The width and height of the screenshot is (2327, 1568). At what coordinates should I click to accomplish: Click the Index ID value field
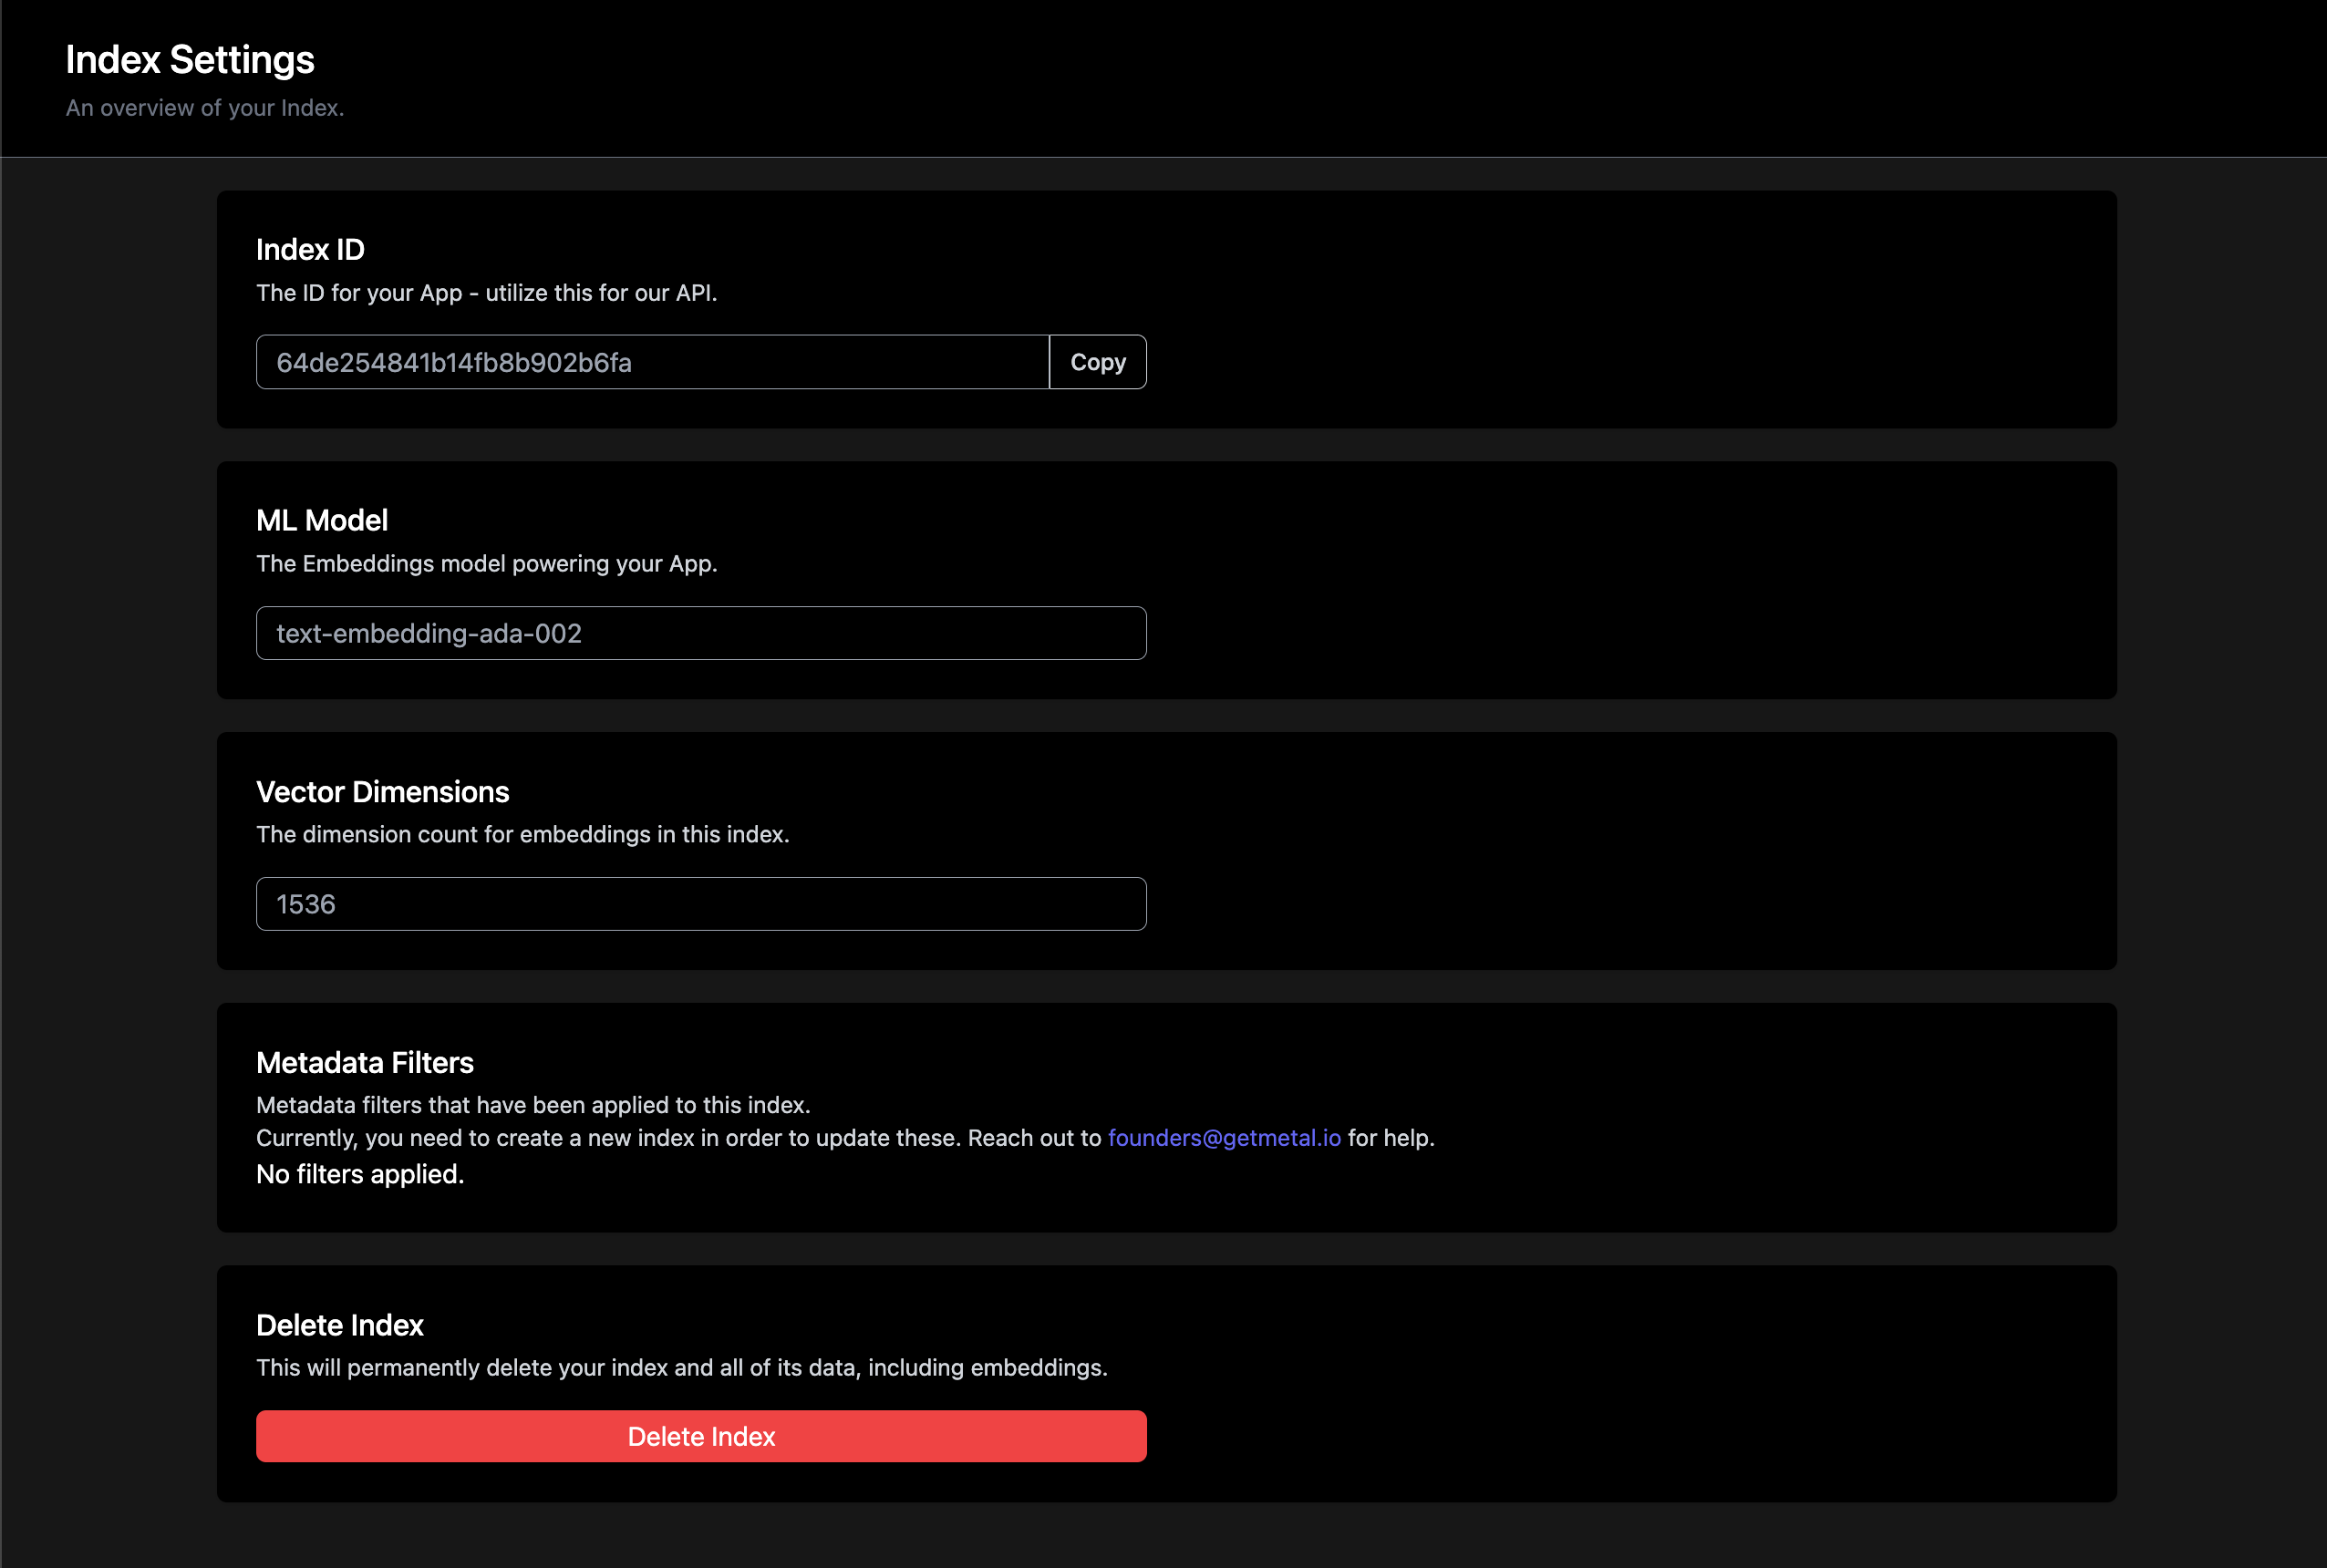click(x=652, y=362)
